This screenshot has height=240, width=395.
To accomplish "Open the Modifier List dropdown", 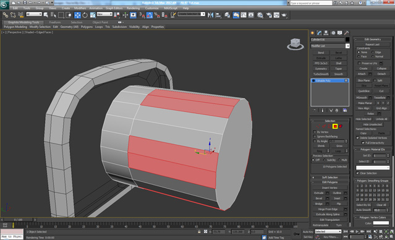I will coord(347,46).
